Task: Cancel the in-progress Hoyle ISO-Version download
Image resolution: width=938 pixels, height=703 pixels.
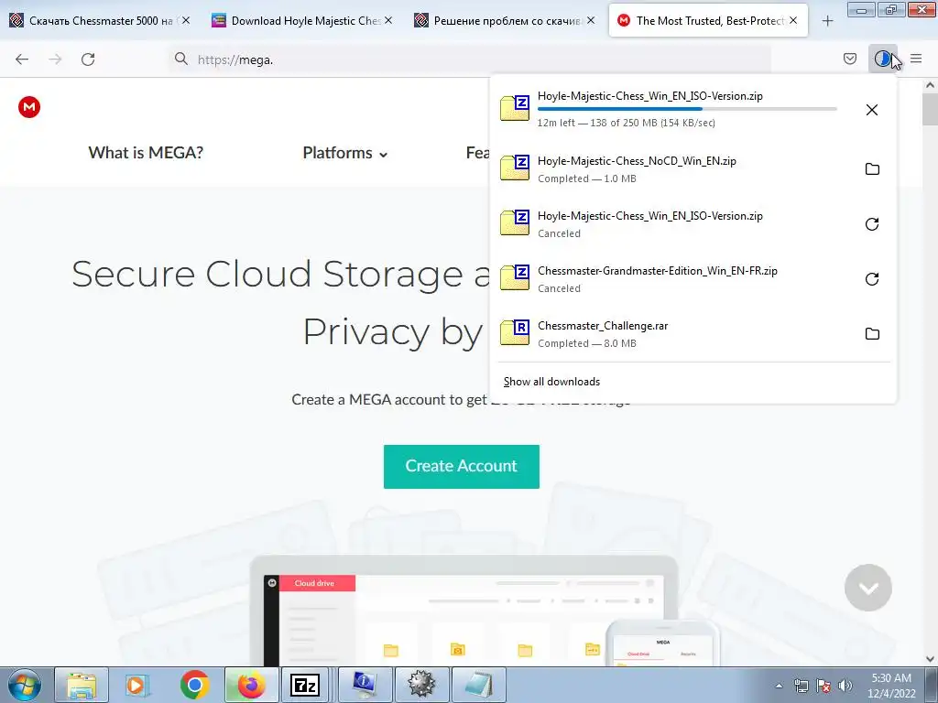Action: pyautogui.click(x=872, y=110)
